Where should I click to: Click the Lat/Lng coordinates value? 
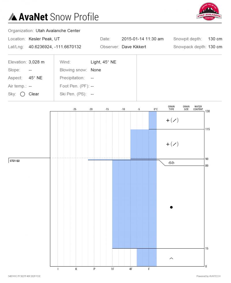[55, 47]
